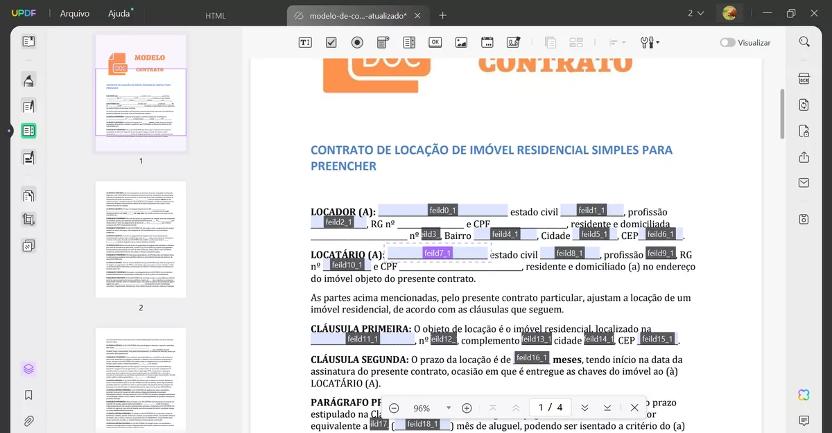Select the OK Button field tool
Image resolution: width=832 pixels, height=433 pixels.
(x=435, y=42)
